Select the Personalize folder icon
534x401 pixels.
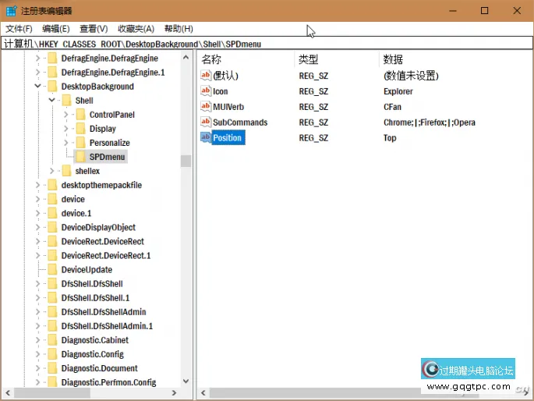(x=81, y=143)
